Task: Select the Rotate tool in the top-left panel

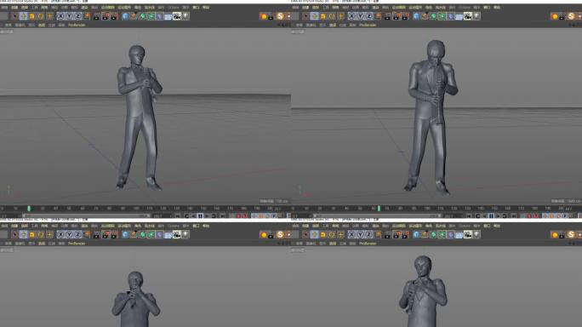Action: [x=41, y=16]
